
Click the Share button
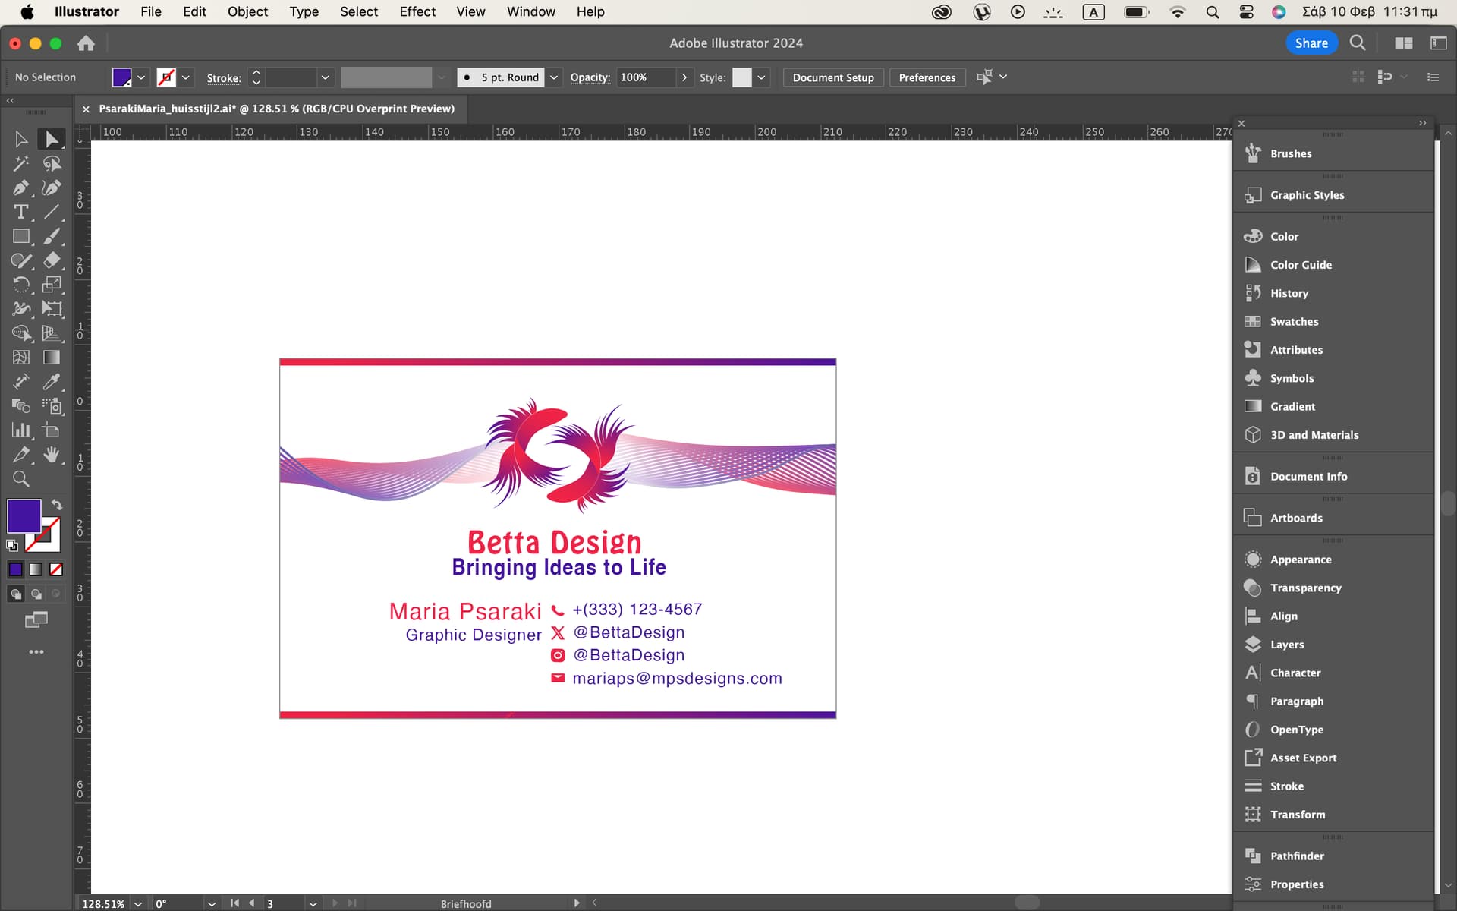point(1311,43)
